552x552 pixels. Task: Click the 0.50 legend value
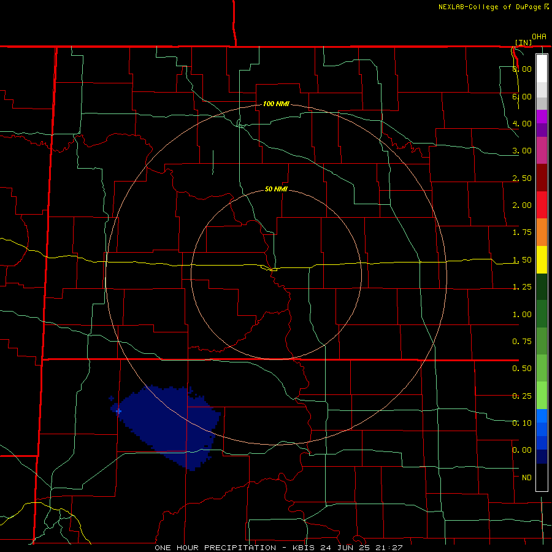click(522, 369)
